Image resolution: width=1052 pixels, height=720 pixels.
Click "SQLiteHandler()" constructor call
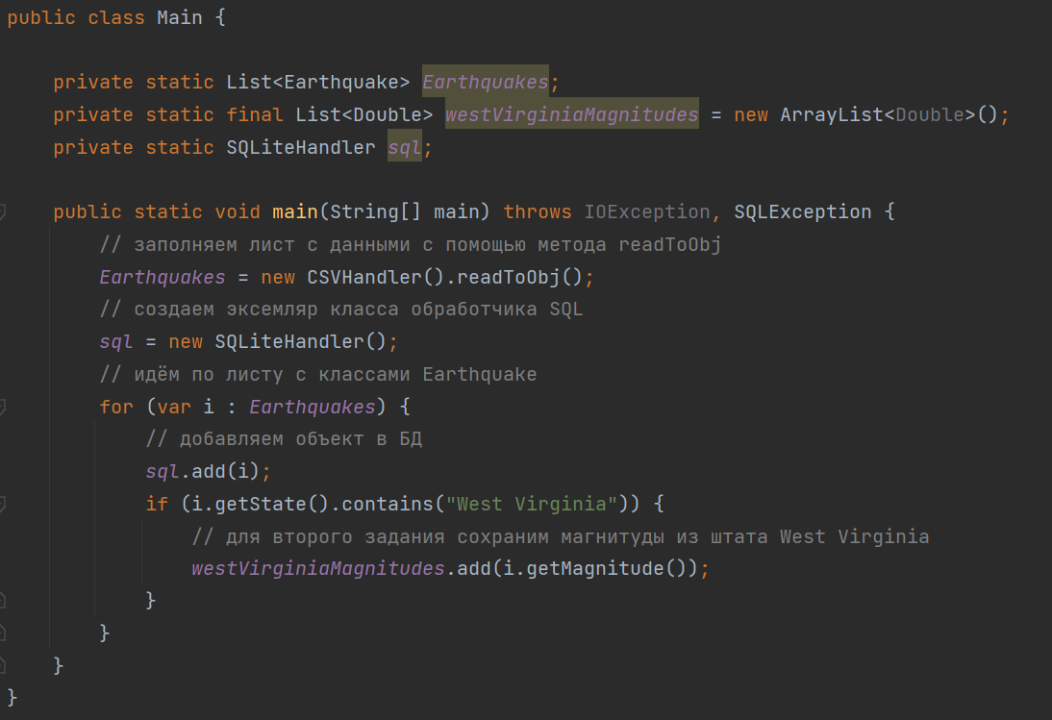tap(301, 342)
